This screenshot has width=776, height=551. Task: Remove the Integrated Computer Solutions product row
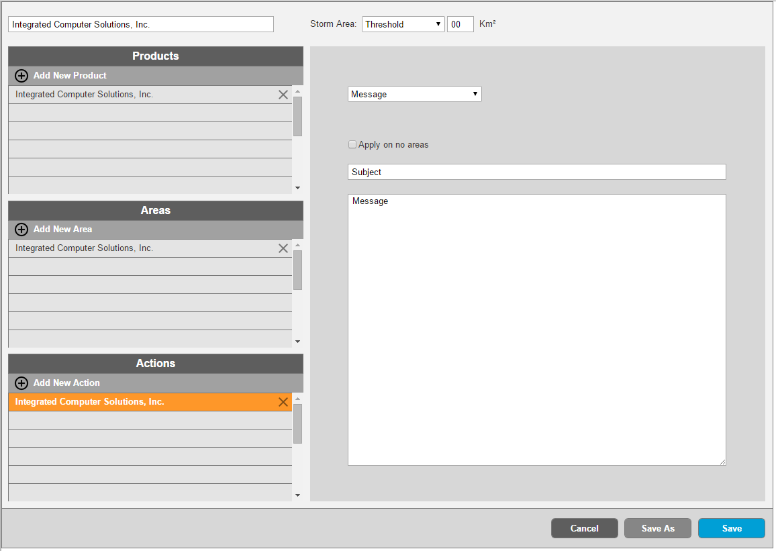(x=283, y=95)
